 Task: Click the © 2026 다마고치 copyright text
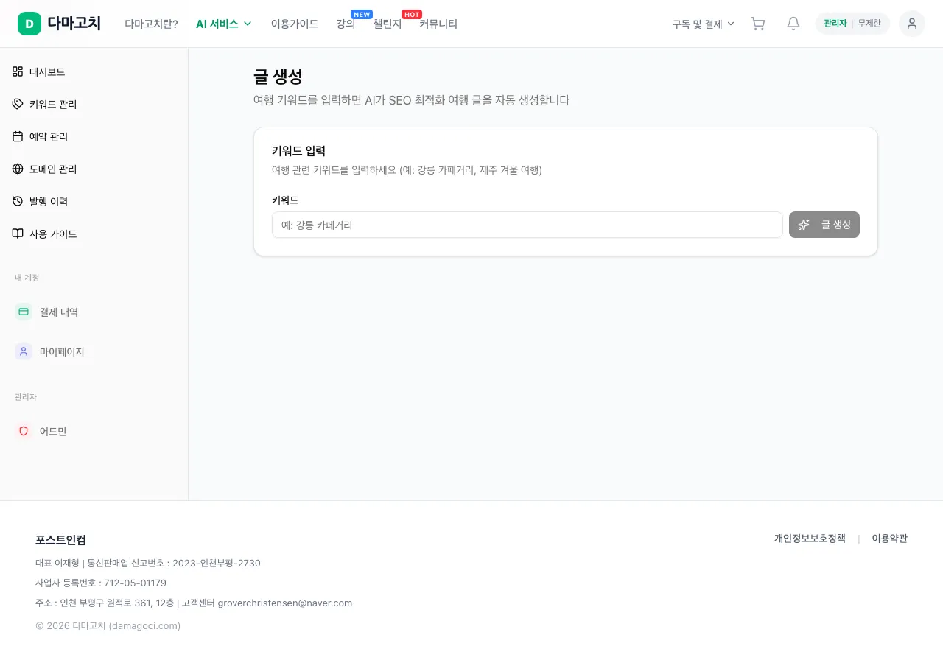coord(108,625)
